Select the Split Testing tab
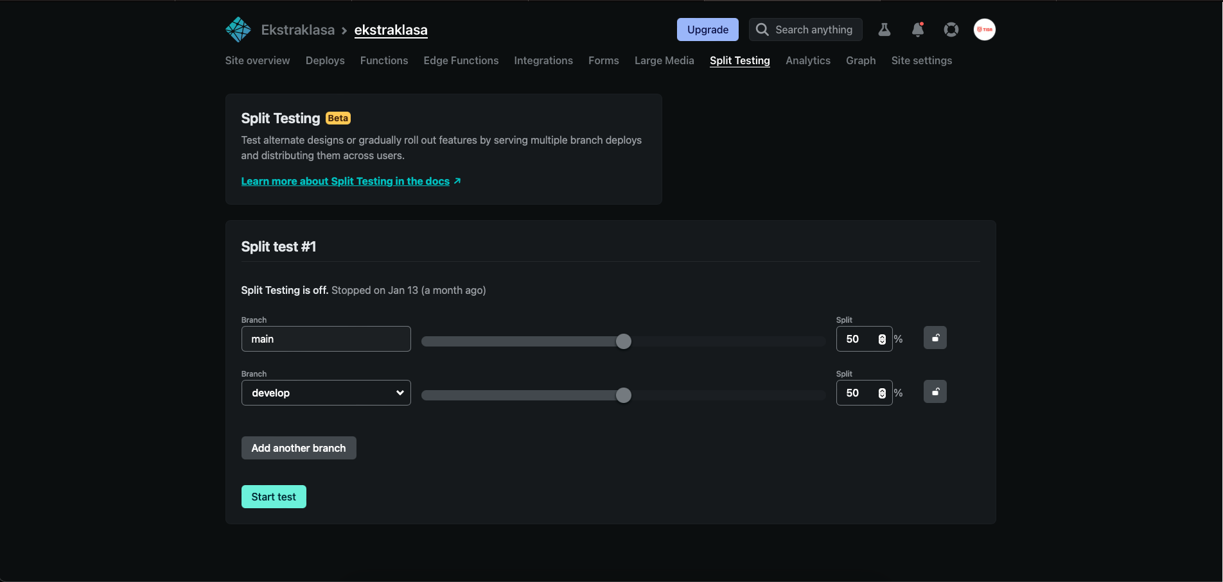The width and height of the screenshot is (1223, 582). (x=740, y=60)
